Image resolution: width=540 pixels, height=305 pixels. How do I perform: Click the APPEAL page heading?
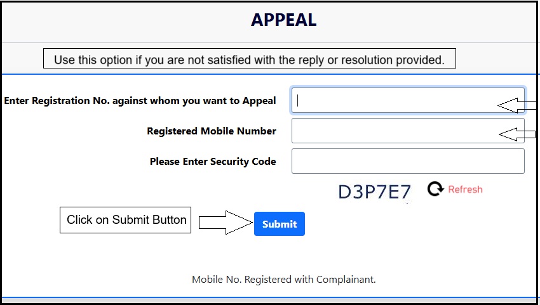(x=283, y=20)
